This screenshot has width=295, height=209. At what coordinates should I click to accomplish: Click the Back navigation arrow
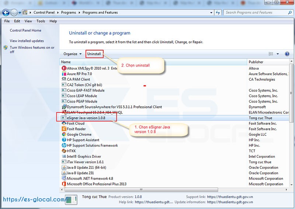pos(6,13)
